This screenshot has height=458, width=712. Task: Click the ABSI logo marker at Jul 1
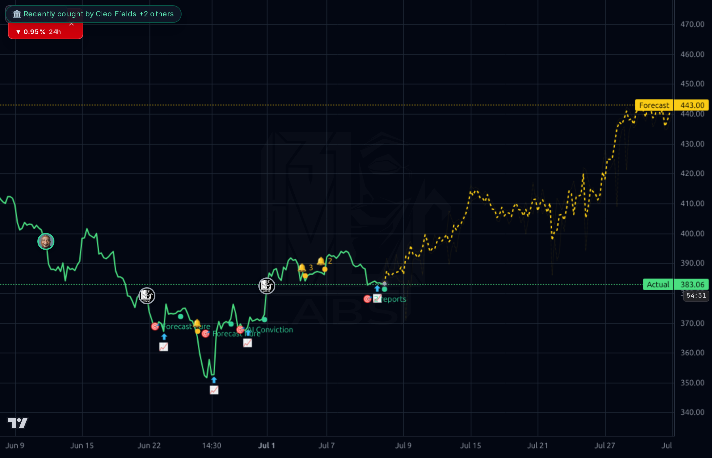267,286
